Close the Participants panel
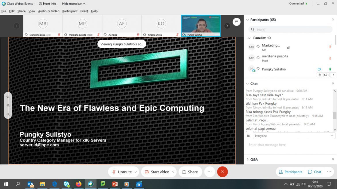The height and width of the screenshot is (189, 337). click(x=333, y=20)
